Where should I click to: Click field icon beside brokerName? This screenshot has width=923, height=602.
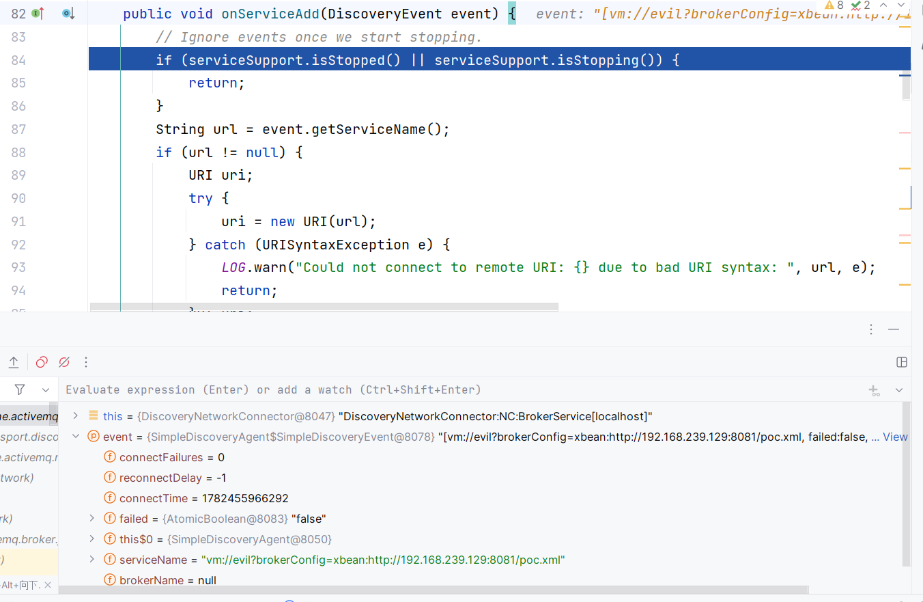coord(109,580)
